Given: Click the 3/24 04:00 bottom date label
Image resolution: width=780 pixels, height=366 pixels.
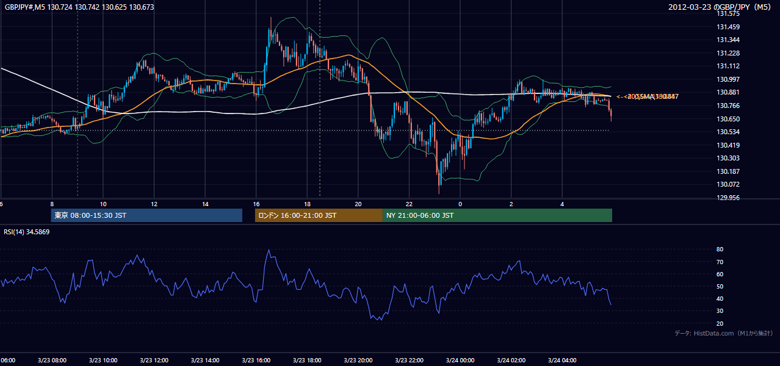Looking at the screenshot, I should coord(562,360).
